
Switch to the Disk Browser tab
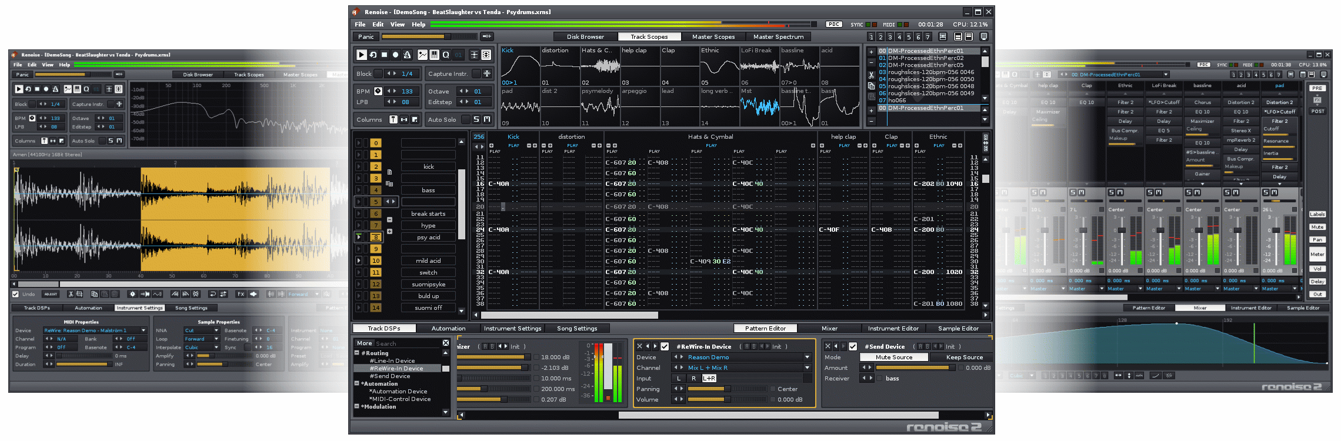(x=585, y=36)
